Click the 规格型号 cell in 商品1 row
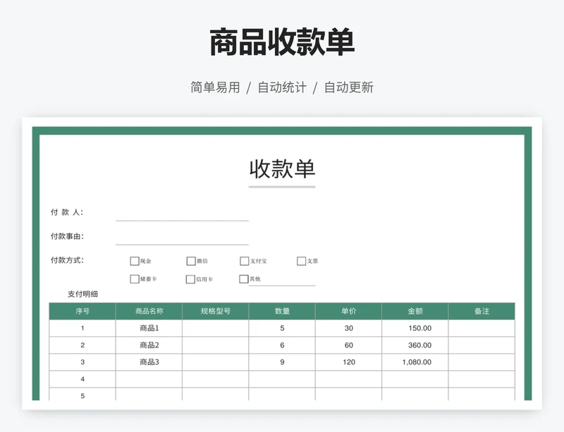Viewport: 564px width, 432px height. click(x=216, y=328)
